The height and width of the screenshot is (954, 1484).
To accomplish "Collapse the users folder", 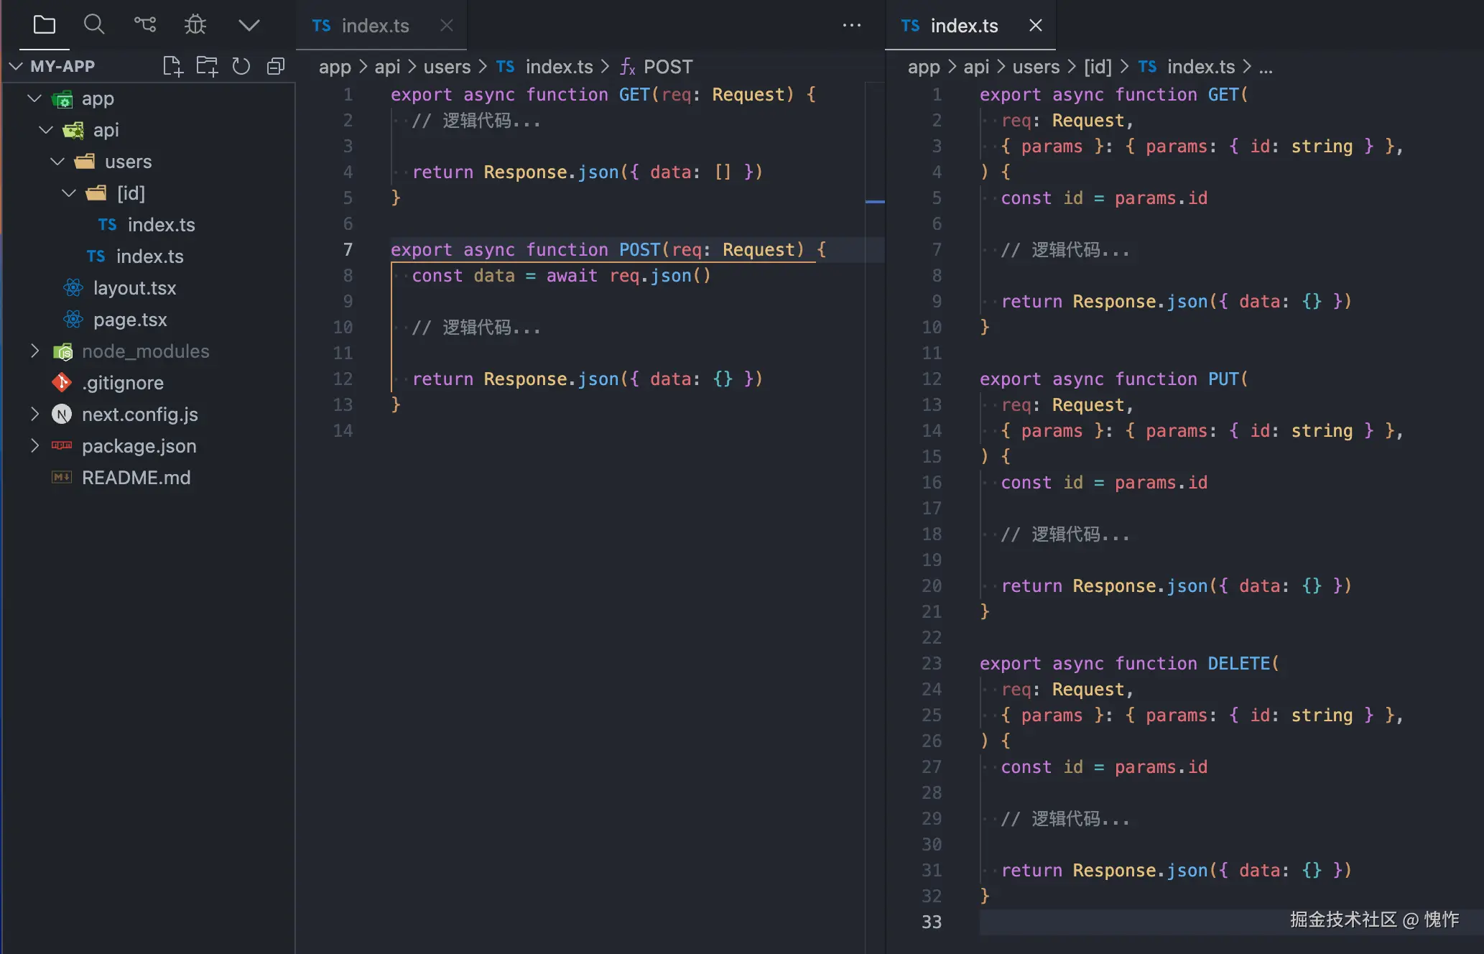I will [57, 162].
